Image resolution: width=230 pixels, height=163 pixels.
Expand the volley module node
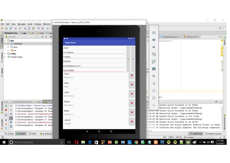point(5,54)
